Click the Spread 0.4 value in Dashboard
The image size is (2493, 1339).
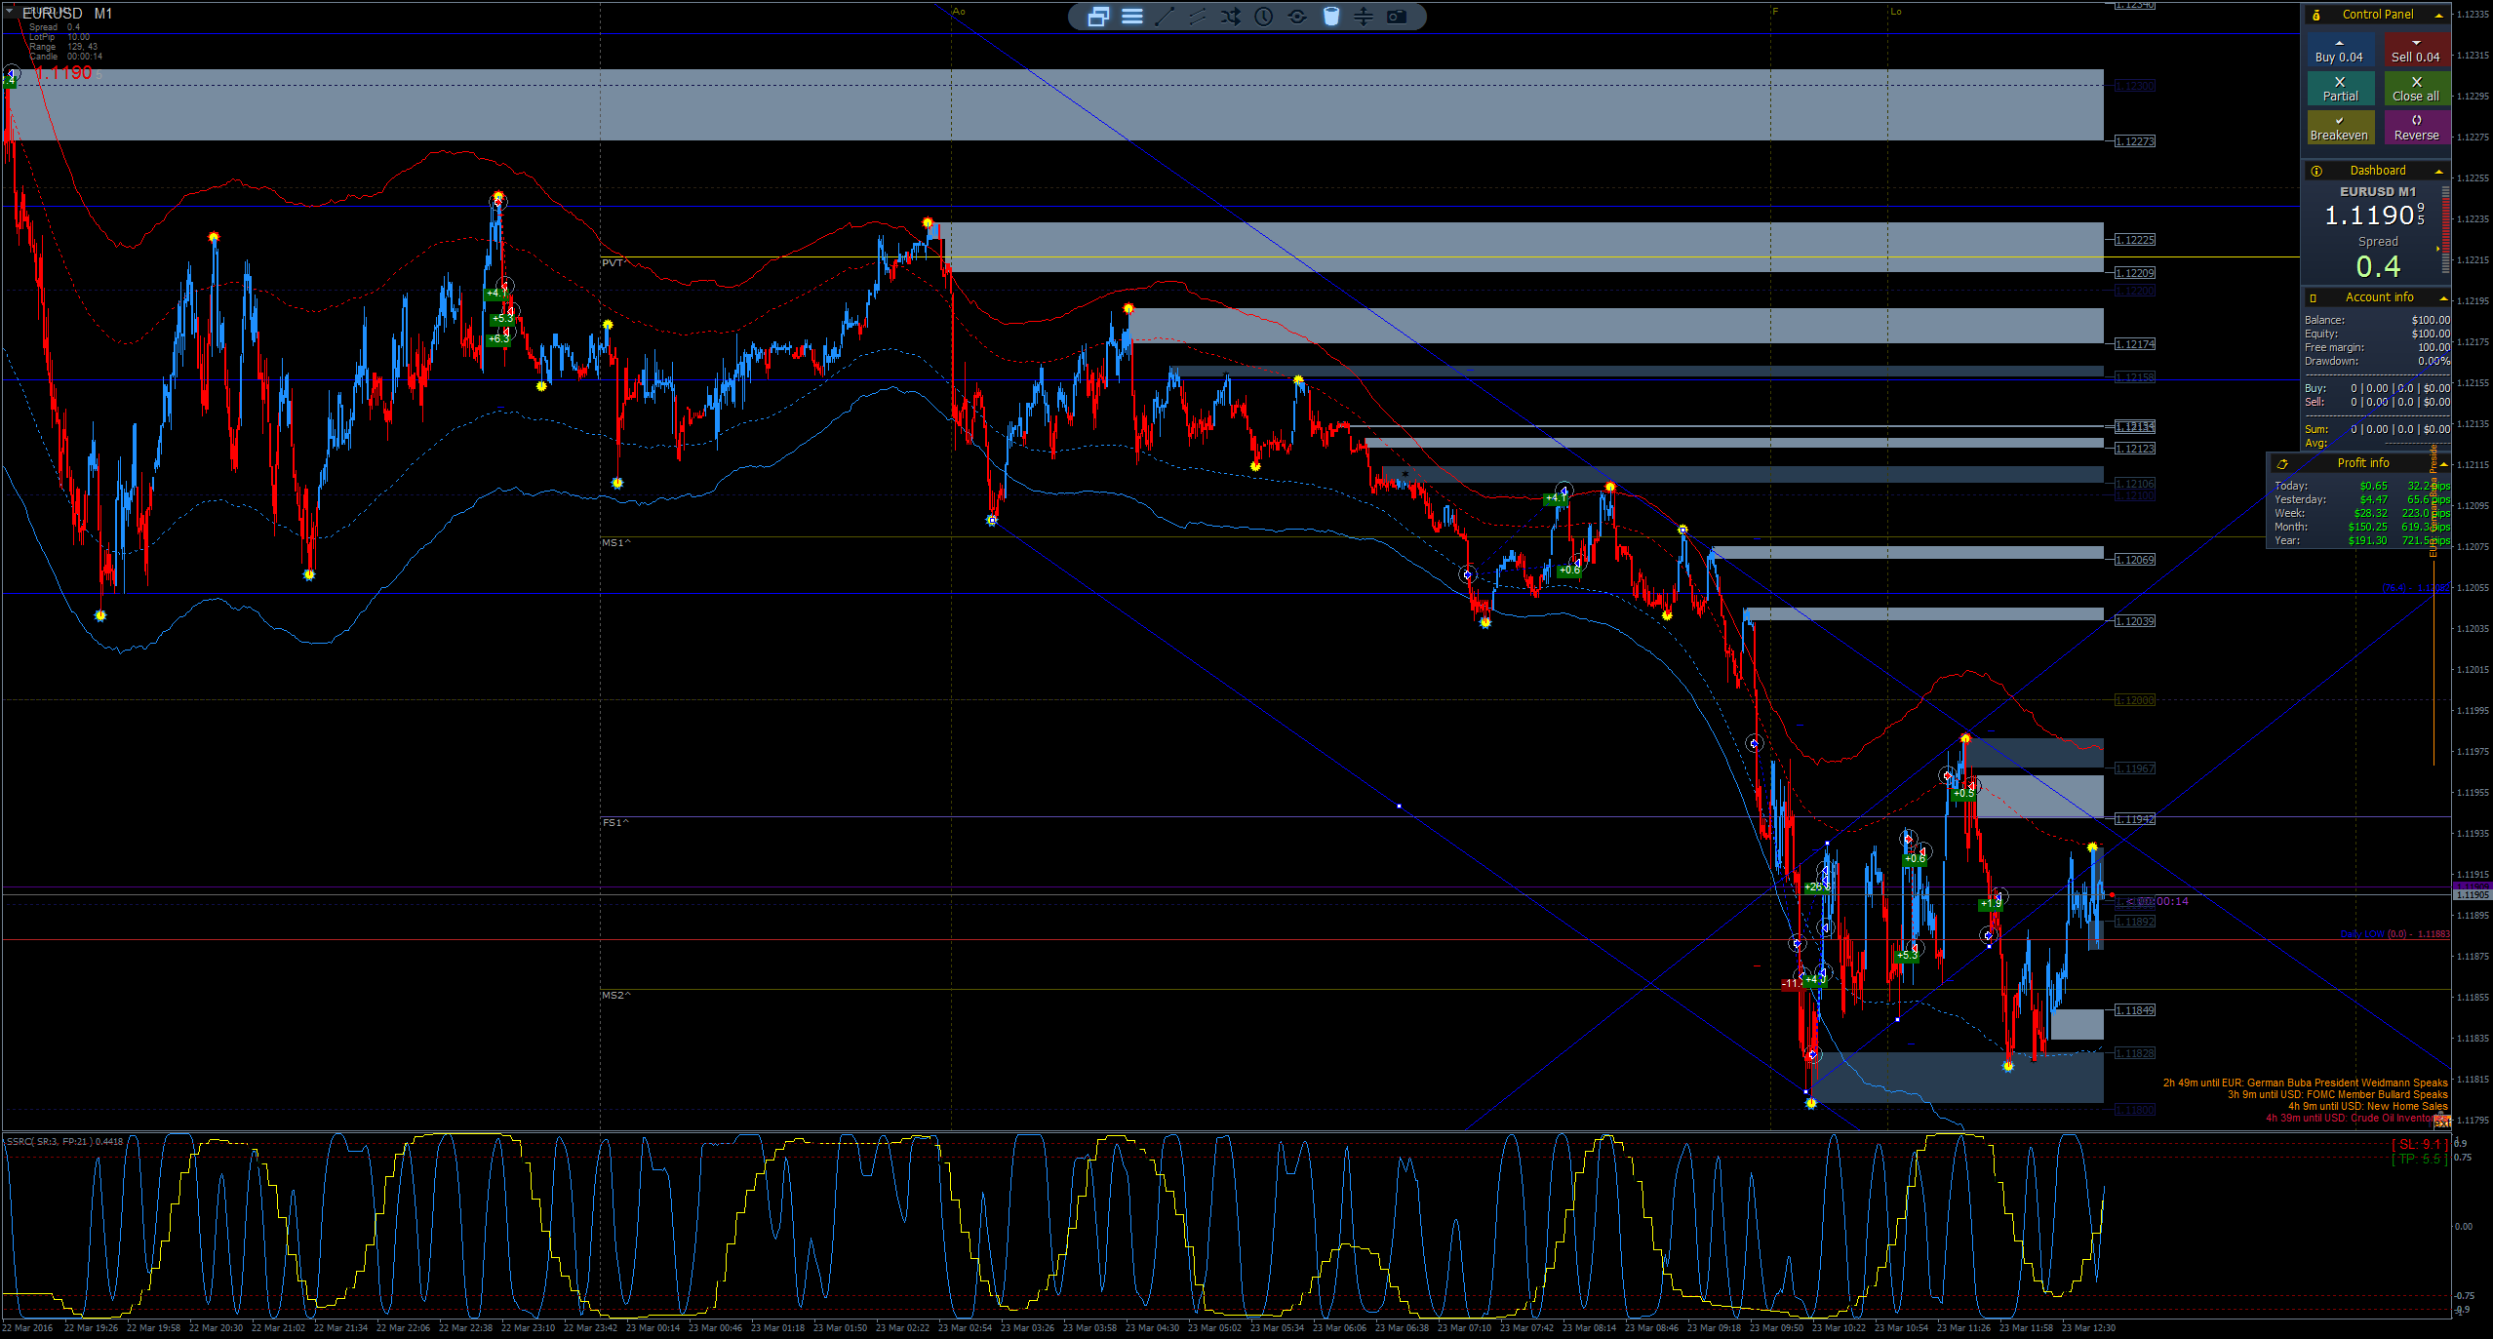(x=2378, y=266)
